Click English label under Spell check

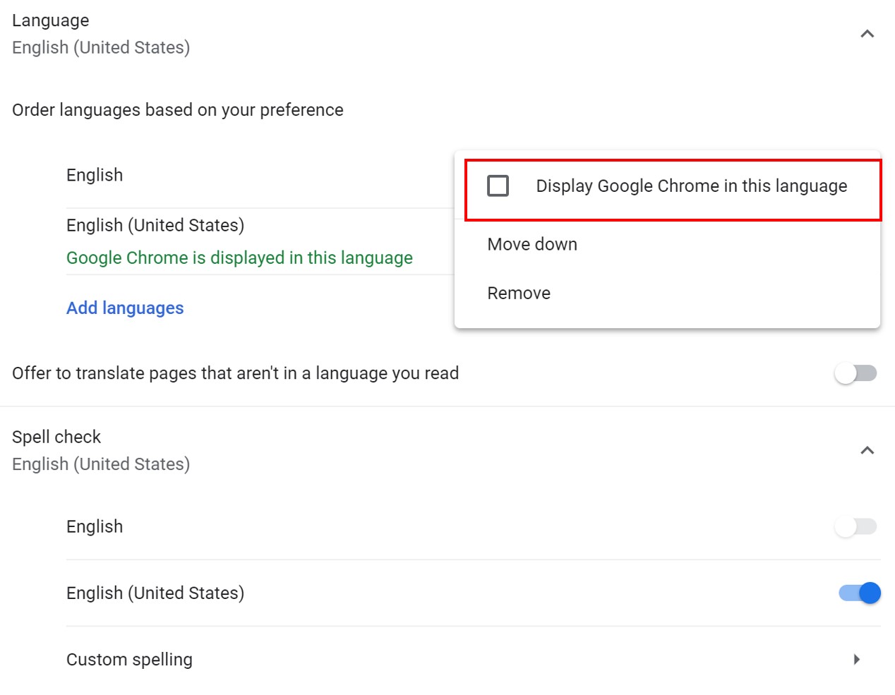coord(95,526)
